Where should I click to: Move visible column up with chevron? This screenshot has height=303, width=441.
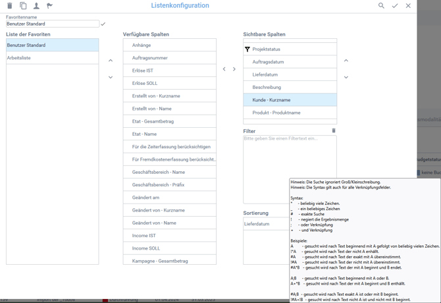pyautogui.click(x=346, y=61)
